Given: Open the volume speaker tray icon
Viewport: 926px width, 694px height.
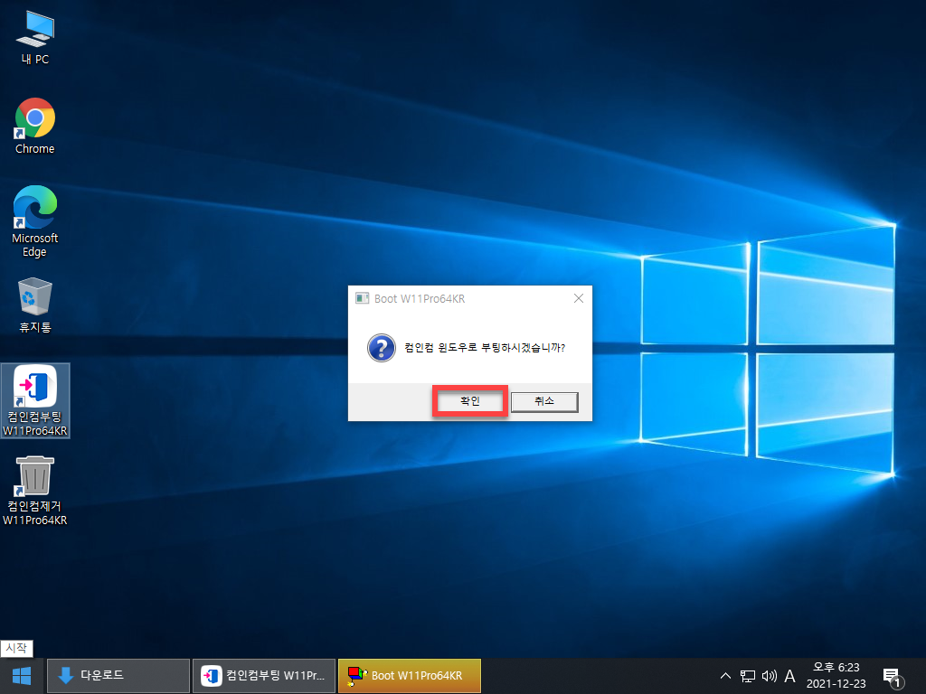Looking at the screenshot, I should point(769,676).
